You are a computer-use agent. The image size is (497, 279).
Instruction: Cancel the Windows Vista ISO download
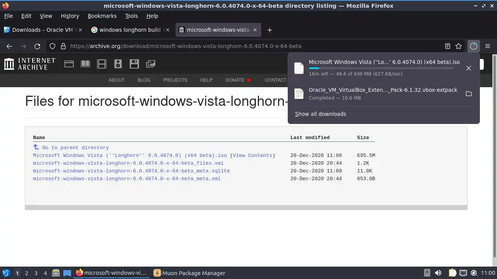click(469, 68)
